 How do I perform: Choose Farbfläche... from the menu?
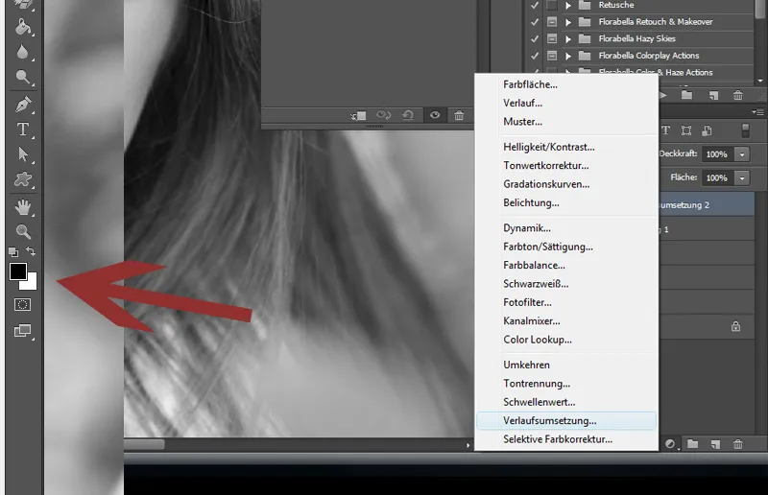[x=565, y=84]
